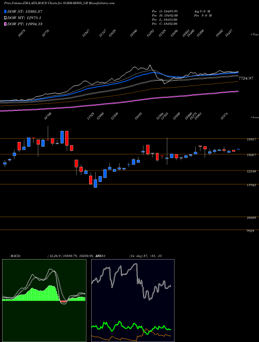The height and width of the screenshot is (342, 259).
Task: Open the green MACD histogram panel
Action: pyautogui.click(x=44, y=301)
